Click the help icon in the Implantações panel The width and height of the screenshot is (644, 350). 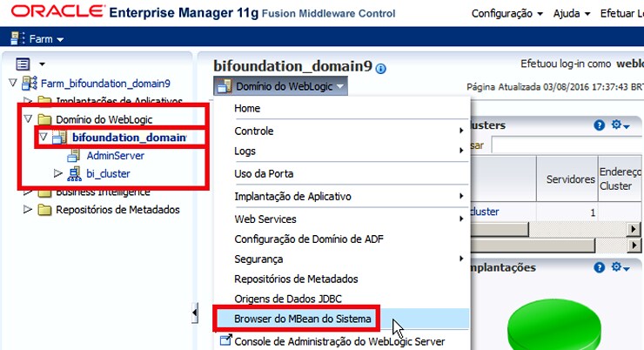click(x=600, y=268)
